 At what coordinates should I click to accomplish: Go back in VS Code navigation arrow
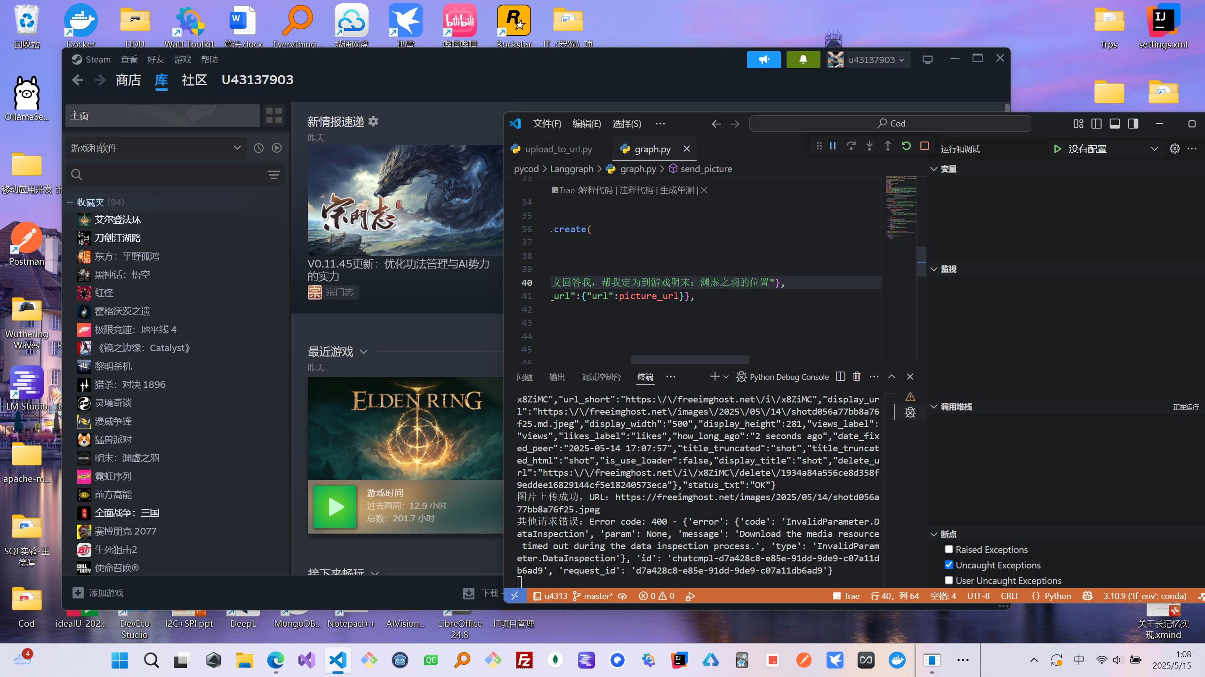tap(716, 124)
